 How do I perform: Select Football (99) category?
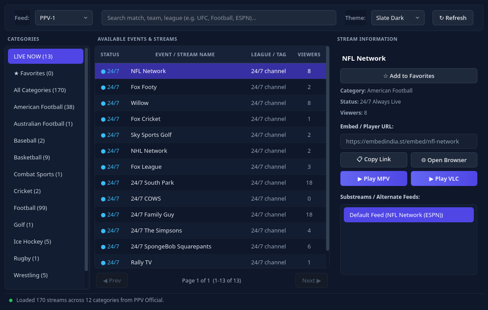pyautogui.click(x=46, y=208)
